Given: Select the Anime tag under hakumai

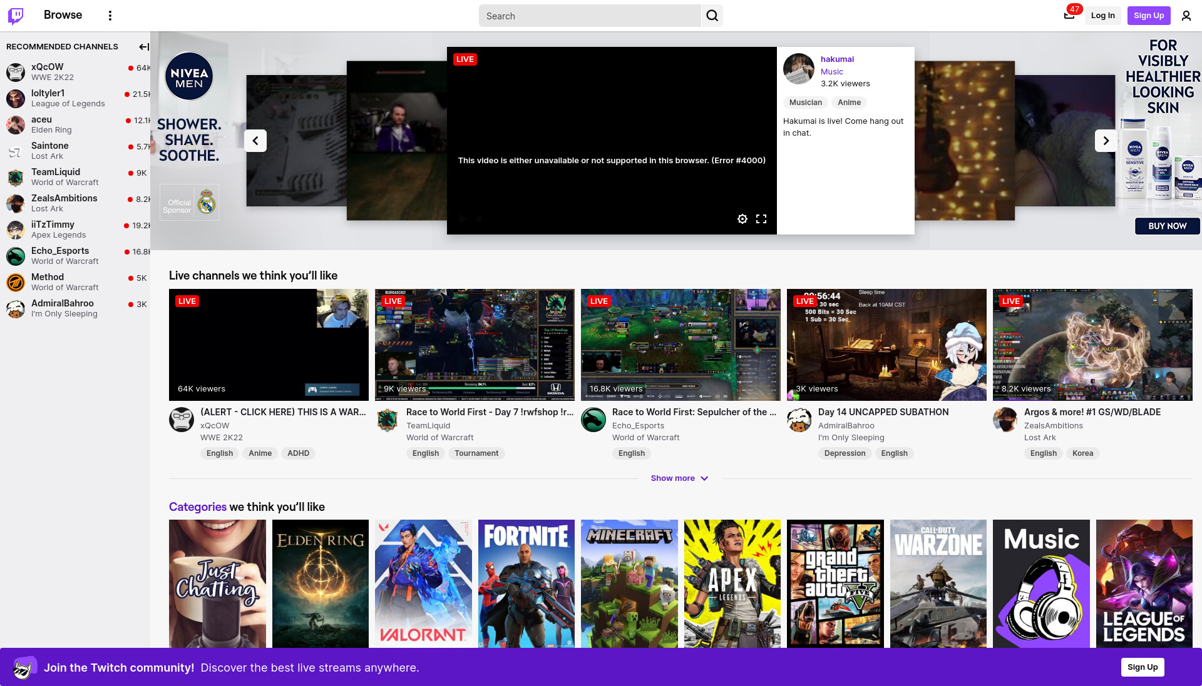Looking at the screenshot, I should (850, 103).
